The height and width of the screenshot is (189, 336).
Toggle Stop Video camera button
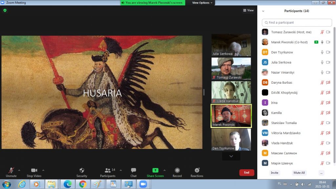34,172
